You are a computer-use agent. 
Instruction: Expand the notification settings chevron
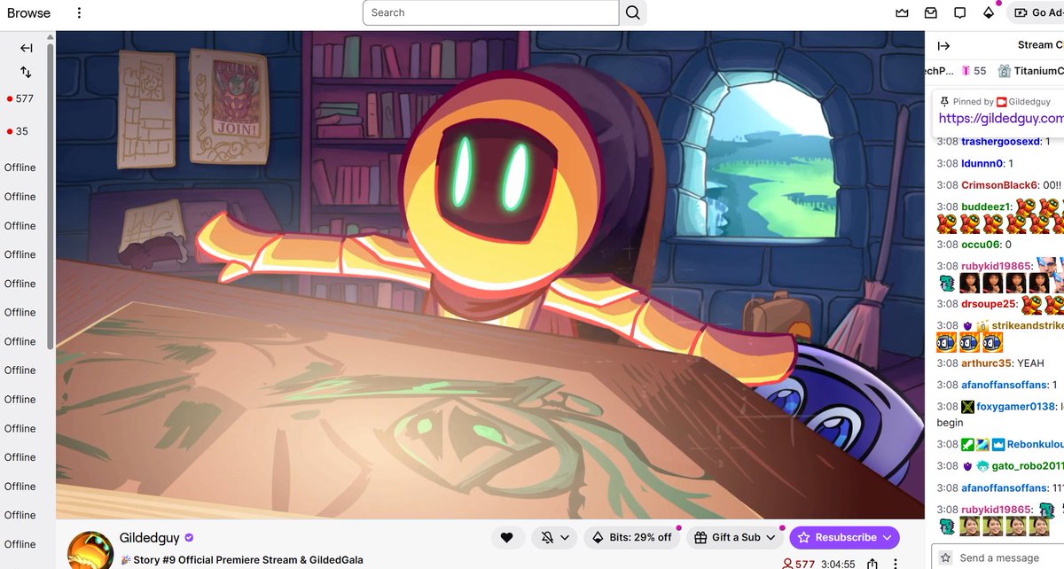[565, 537]
